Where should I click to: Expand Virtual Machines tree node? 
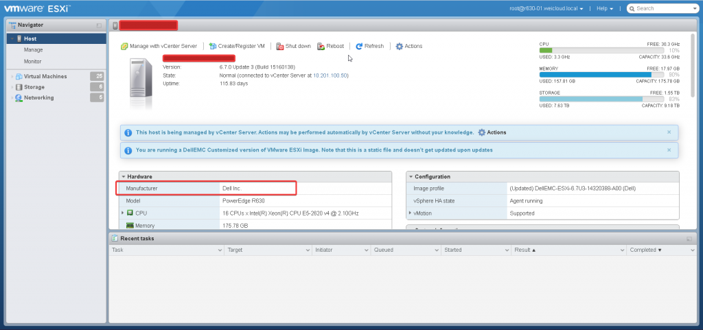click(x=12, y=77)
